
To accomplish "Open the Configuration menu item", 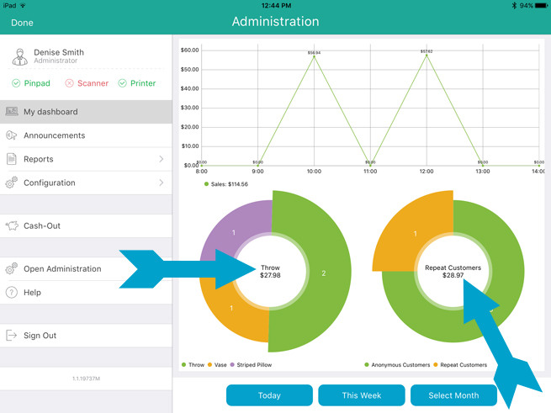I will (x=86, y=183).
